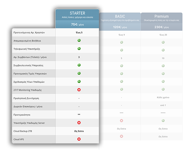
Task: Click the faded red X in BASIC's bottom row
Action: (121, 136)
